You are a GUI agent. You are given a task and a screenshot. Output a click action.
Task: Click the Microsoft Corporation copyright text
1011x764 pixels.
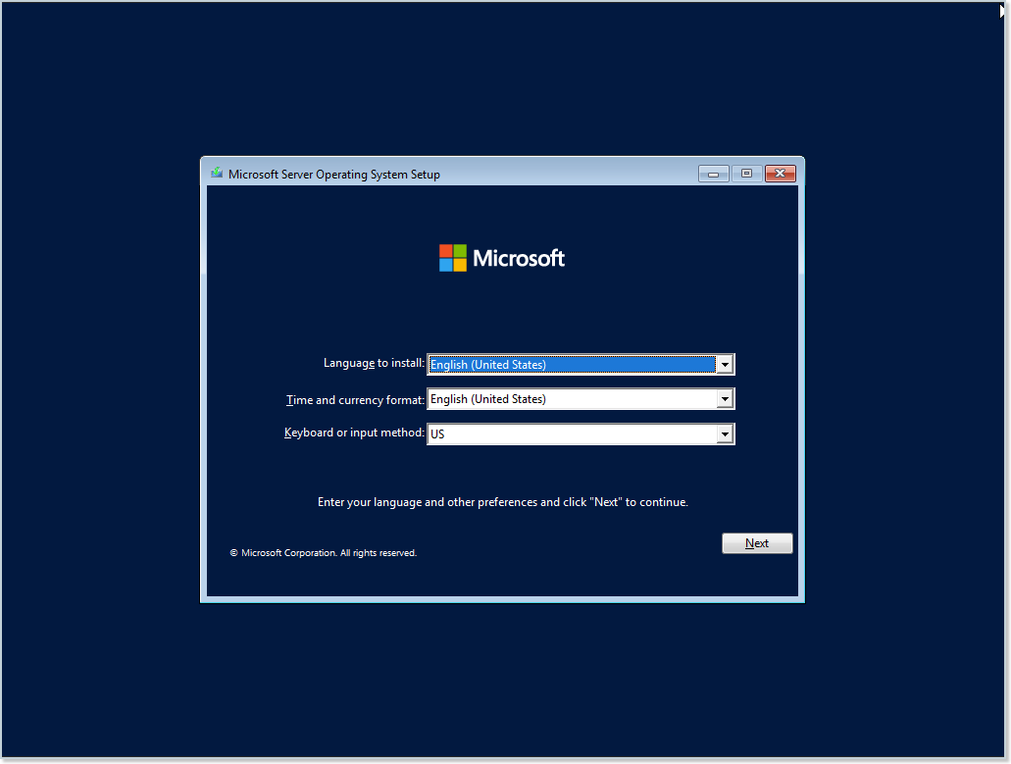(x=323, y=553)
